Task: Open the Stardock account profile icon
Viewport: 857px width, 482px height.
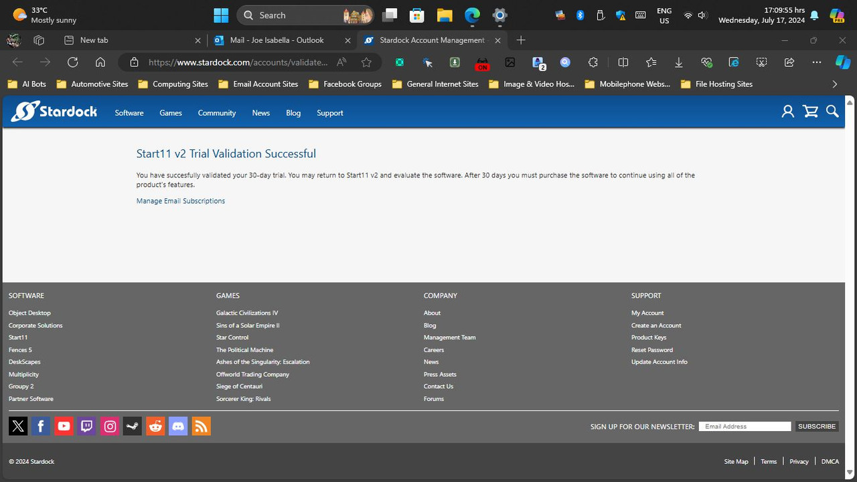Action: (x=787, y=111)
